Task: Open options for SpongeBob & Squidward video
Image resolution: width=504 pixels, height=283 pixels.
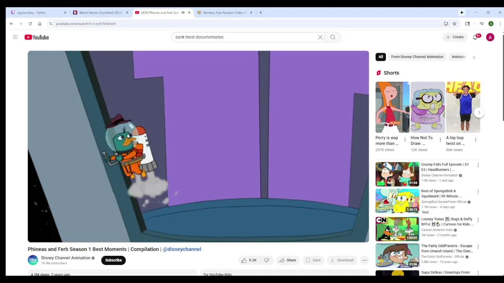Action: (x=478, y=192)
